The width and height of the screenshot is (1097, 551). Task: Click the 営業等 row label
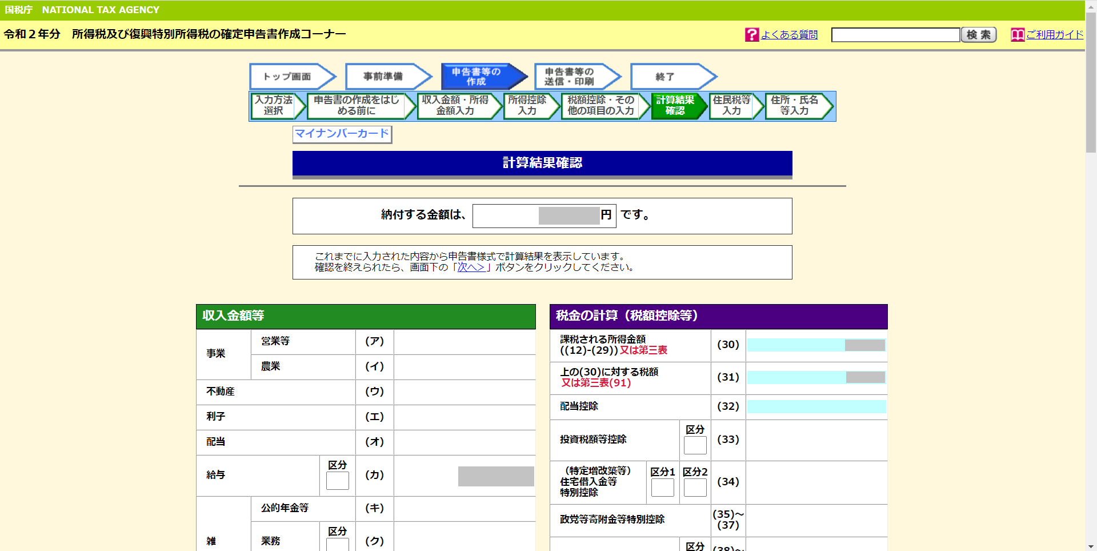tap(275, 341)
